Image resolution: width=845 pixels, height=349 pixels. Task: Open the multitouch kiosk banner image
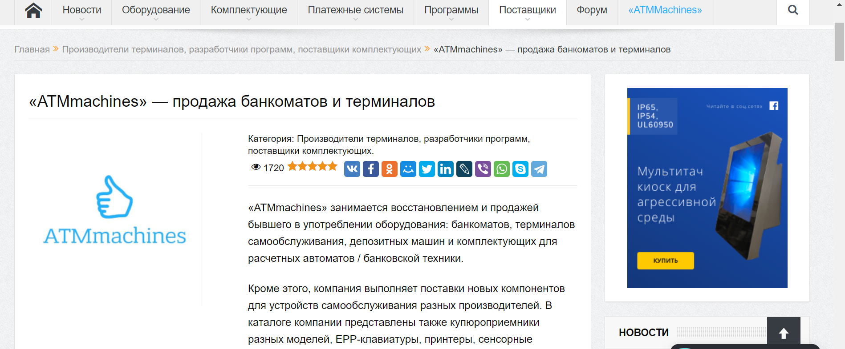707,188
